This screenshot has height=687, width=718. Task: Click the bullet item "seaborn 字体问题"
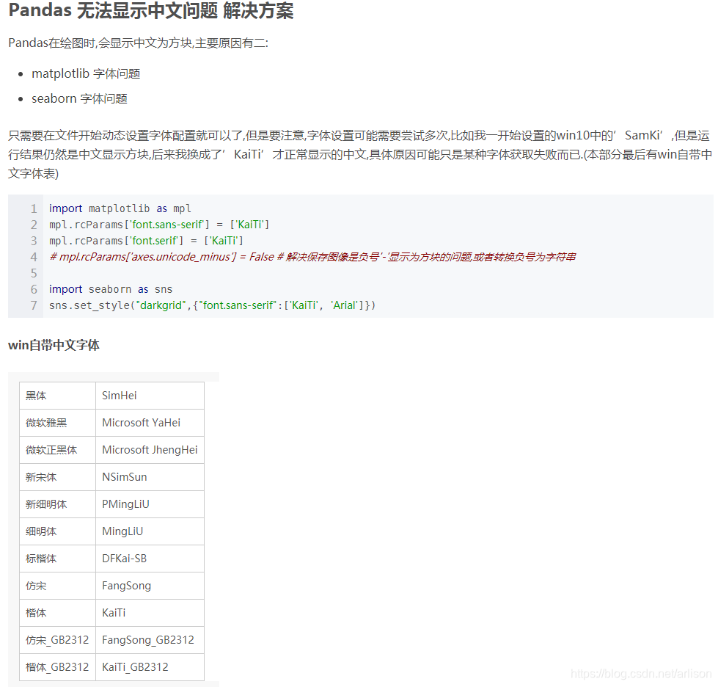79,98
